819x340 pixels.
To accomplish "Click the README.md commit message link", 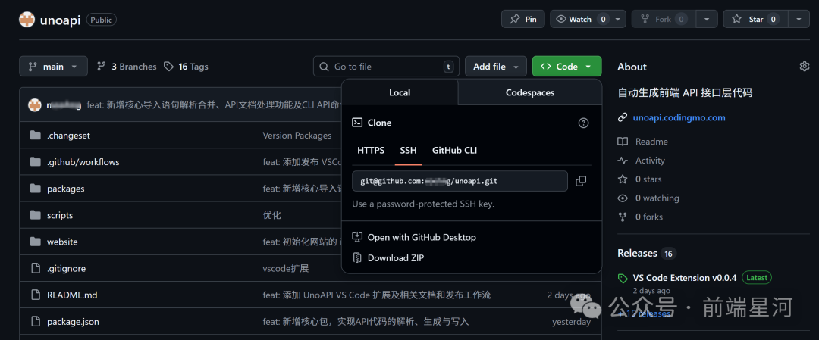I will (377, 295).
